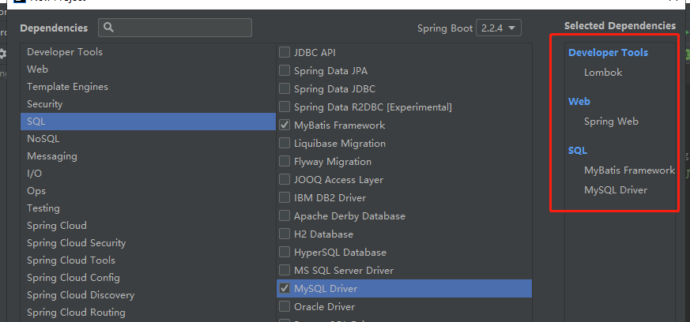The height and width of the screenshot is (322, 690).
Task: Click the Web heading in selected panel
Action: [x=579, y=102]
